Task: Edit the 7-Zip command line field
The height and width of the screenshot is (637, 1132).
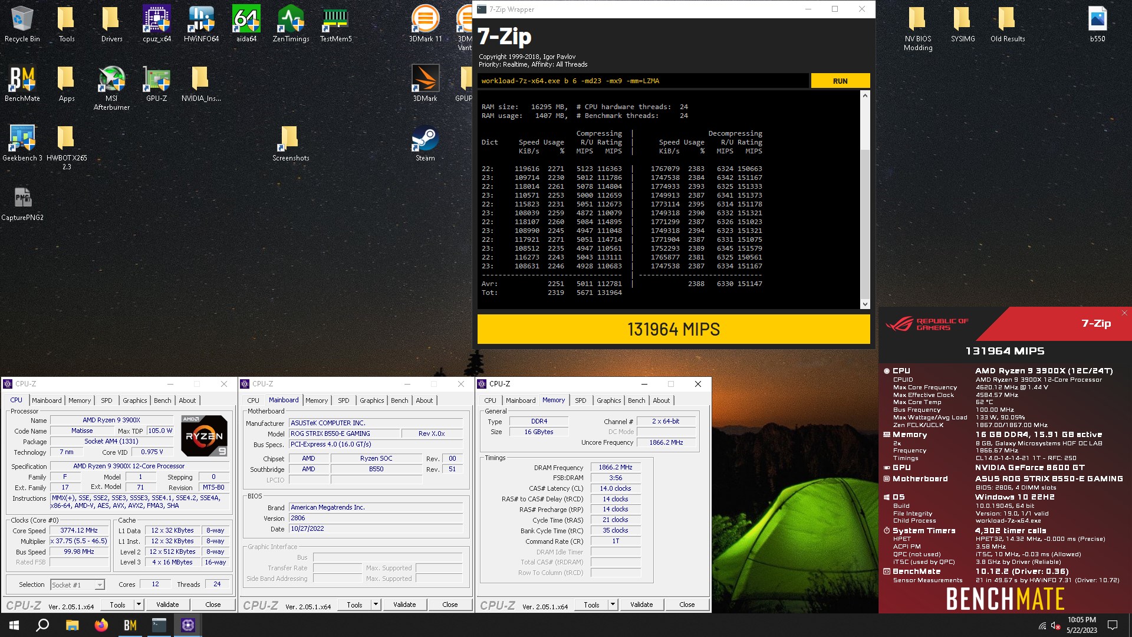Action: (x=643, y=81)
